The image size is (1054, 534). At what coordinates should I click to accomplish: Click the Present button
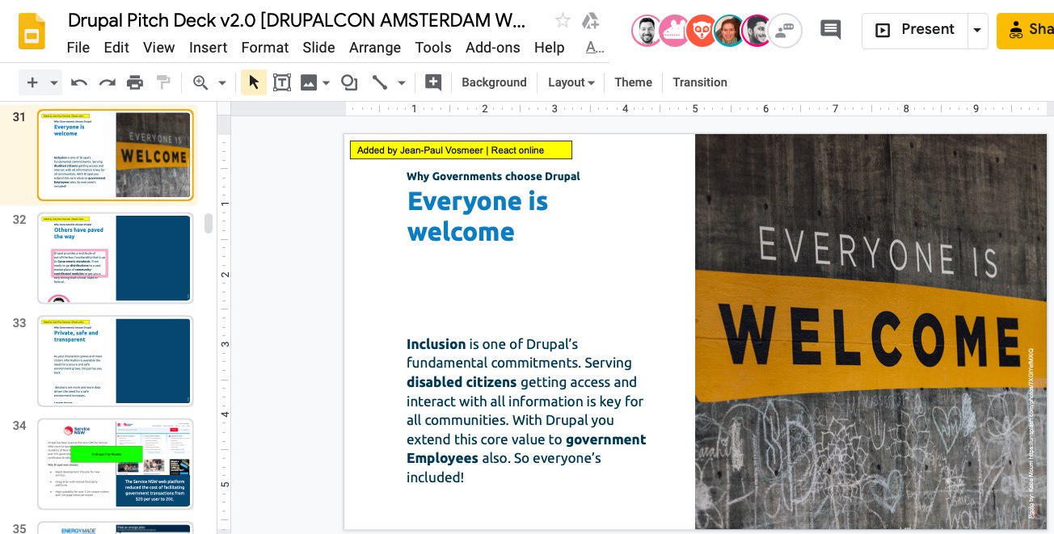point(919,29)
